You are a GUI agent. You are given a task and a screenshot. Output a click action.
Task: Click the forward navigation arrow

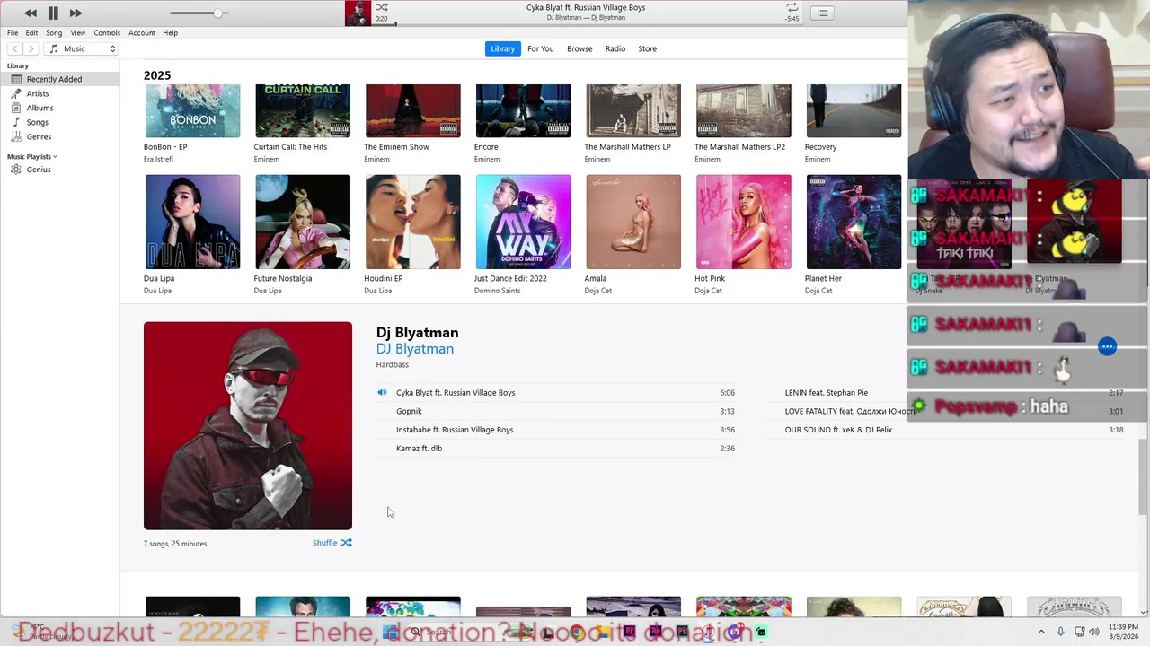[x=31, y=48]
